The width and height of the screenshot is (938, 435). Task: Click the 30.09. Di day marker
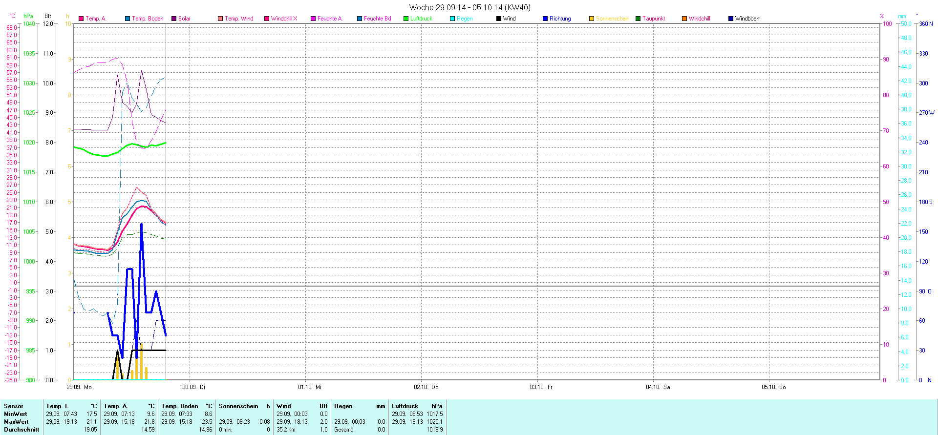click(193, 387)
